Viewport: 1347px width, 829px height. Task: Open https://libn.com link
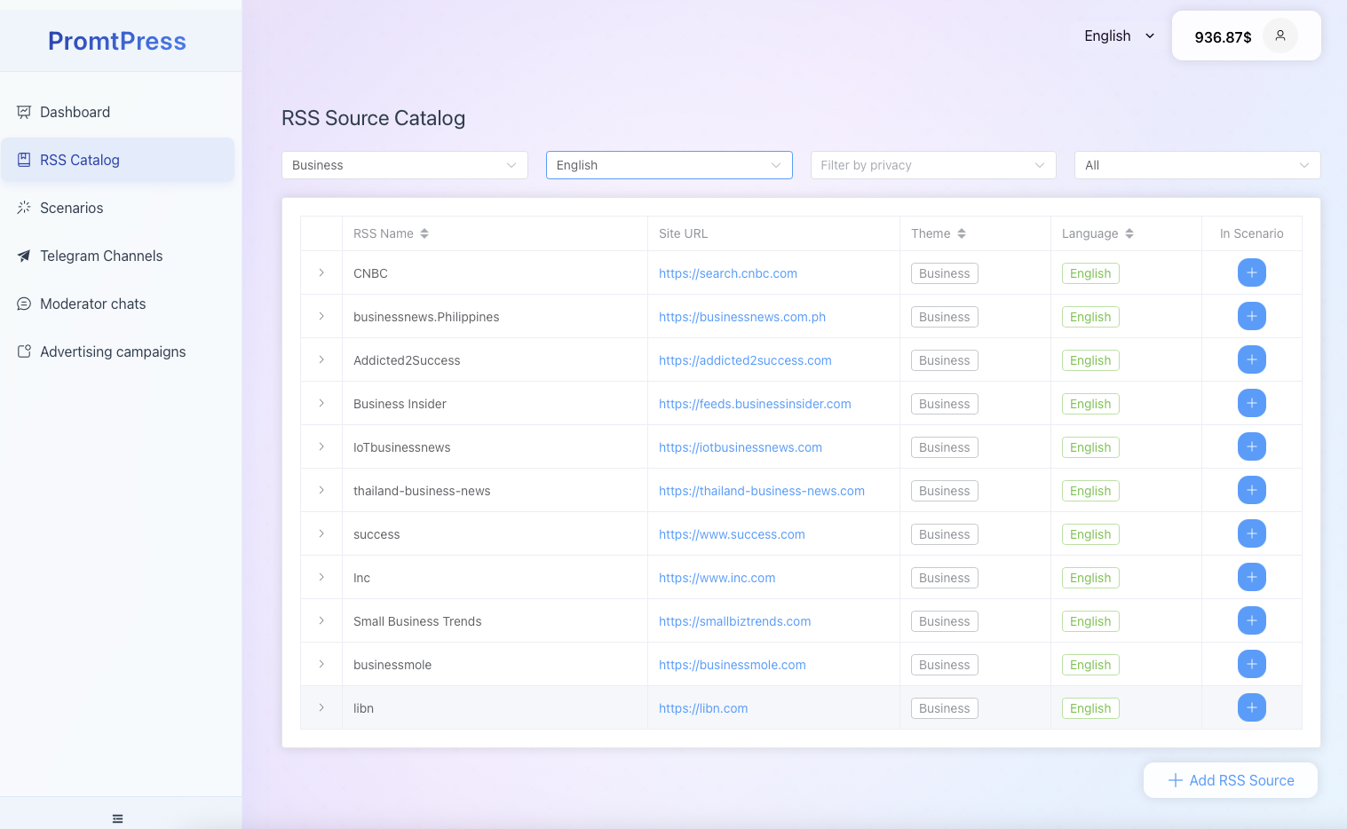(x=703, y=708)
